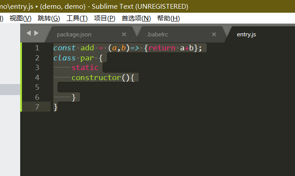Click the highlighted item in the left sidebar
The height and width of the screenshot is (176, 295).
(10, 89)
